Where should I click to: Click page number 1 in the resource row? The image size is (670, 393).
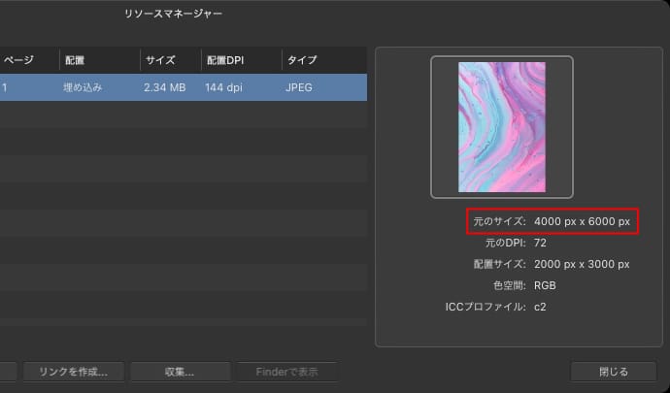click(6, 87)
